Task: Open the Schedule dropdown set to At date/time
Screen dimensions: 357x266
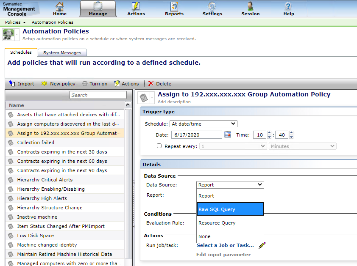Action: [x=204, y=124]
